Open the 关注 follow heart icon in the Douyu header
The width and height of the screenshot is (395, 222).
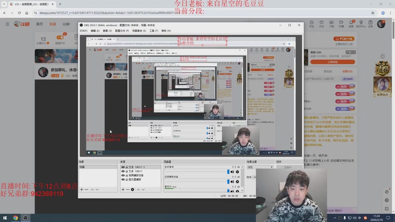point(321,24)
